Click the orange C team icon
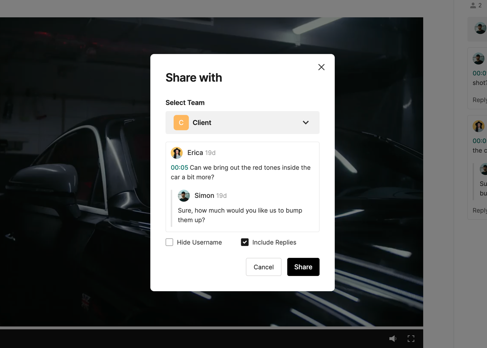The image size is (487, 348). point(181,122)
